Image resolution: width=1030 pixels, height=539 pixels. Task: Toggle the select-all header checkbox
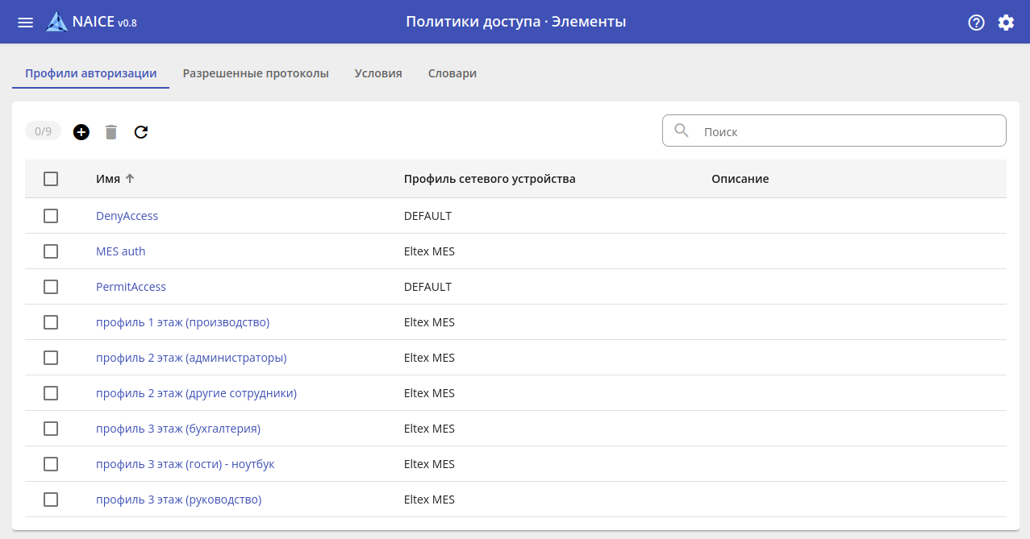click(51, 179)
